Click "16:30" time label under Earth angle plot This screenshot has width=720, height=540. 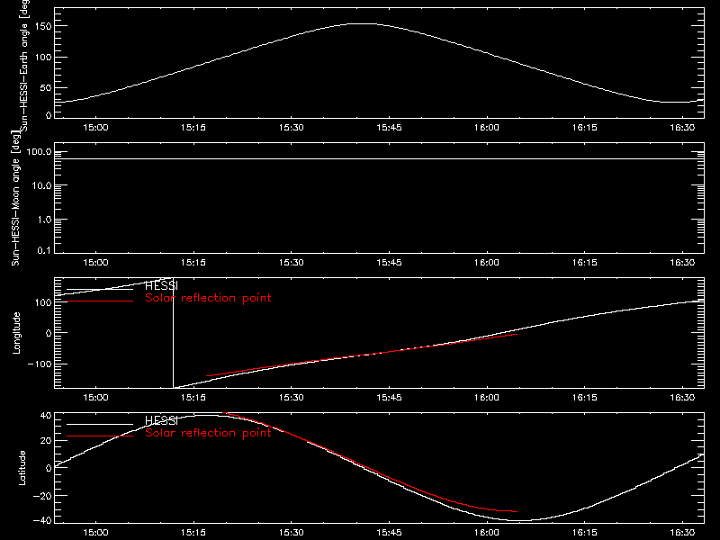(x=682, y=127)
